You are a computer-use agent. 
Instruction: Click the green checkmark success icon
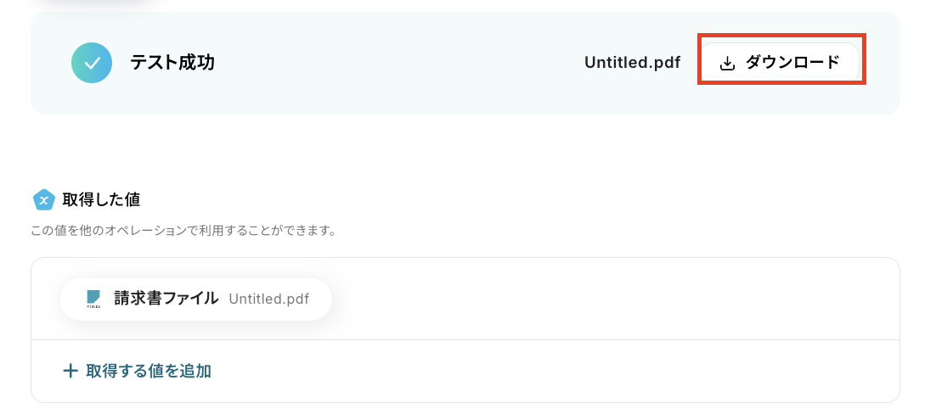(92, 63)
